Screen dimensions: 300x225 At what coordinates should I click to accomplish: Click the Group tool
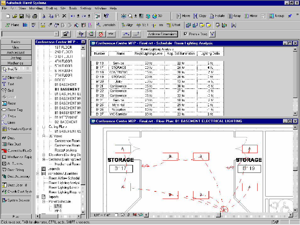pos(277,16)
